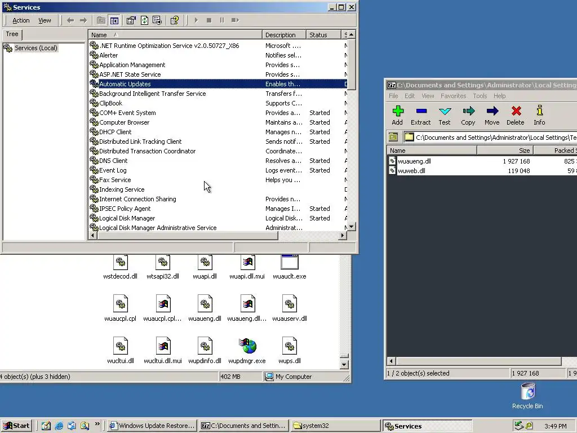Click the Move button in 7-Zip
The height and width of the screenshot is (433, 577).
tap(492, 116)
